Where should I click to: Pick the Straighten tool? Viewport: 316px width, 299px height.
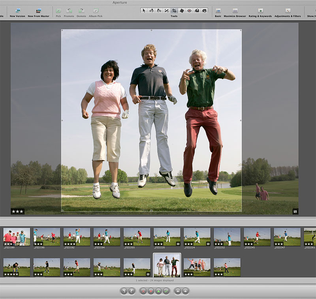click(166, 11)
